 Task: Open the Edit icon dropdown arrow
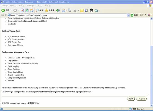(x=78, y=10)
